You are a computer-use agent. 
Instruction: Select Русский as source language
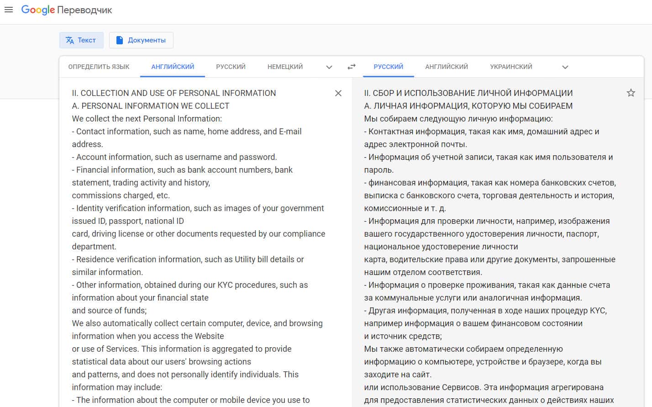tap(231, 67)
